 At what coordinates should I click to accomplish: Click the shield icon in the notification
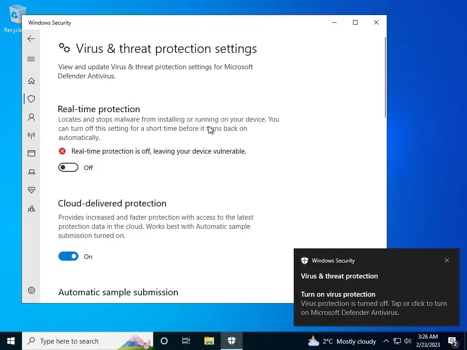point(304,260)
